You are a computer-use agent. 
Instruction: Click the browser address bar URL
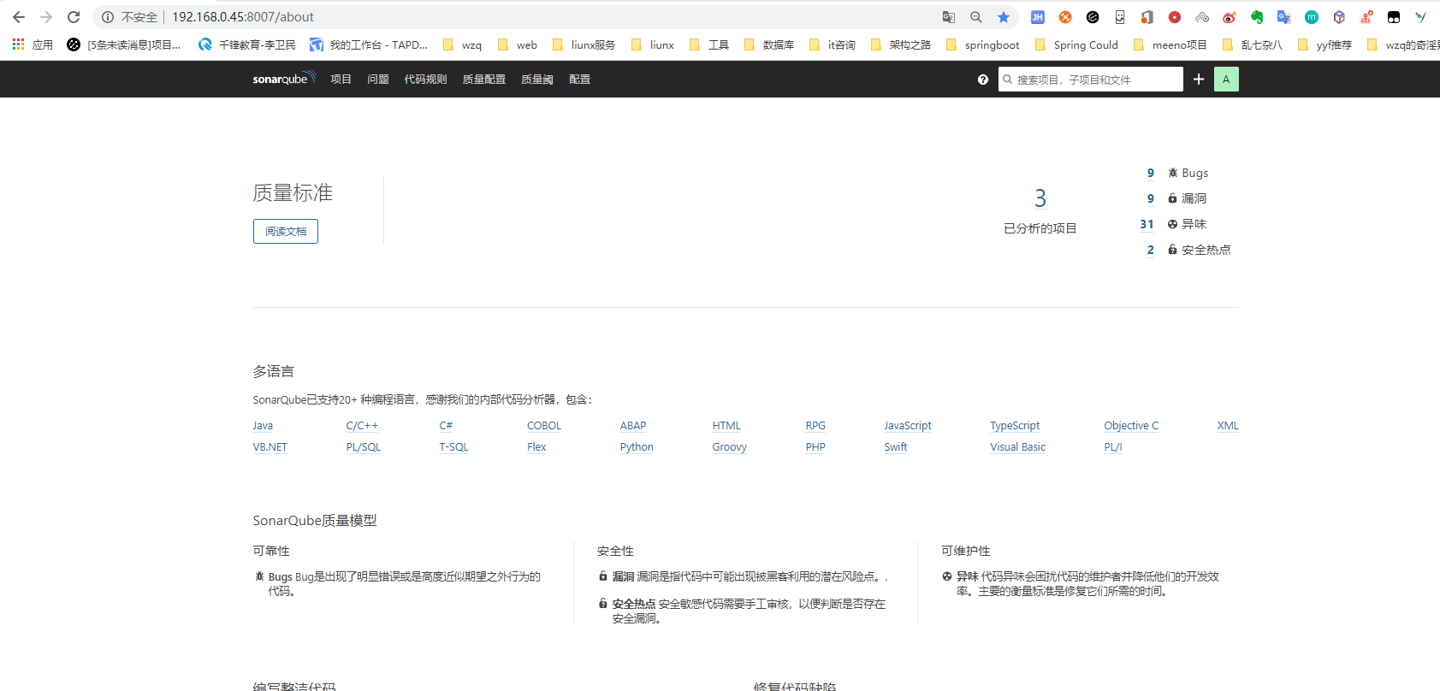point(243,17)
